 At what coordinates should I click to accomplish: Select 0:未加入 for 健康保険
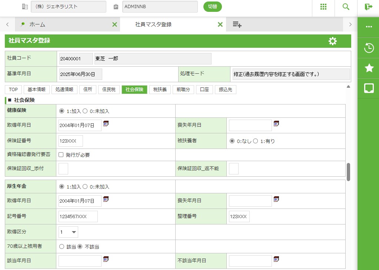point(85,111)
